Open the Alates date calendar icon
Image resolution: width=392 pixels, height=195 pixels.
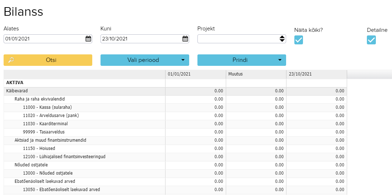pos(88,39)
